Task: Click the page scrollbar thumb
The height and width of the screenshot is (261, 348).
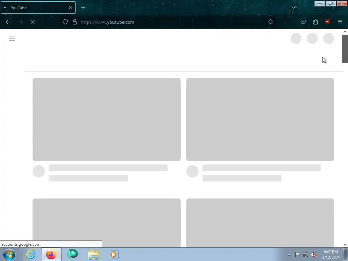Action: [x=345, y=49]
